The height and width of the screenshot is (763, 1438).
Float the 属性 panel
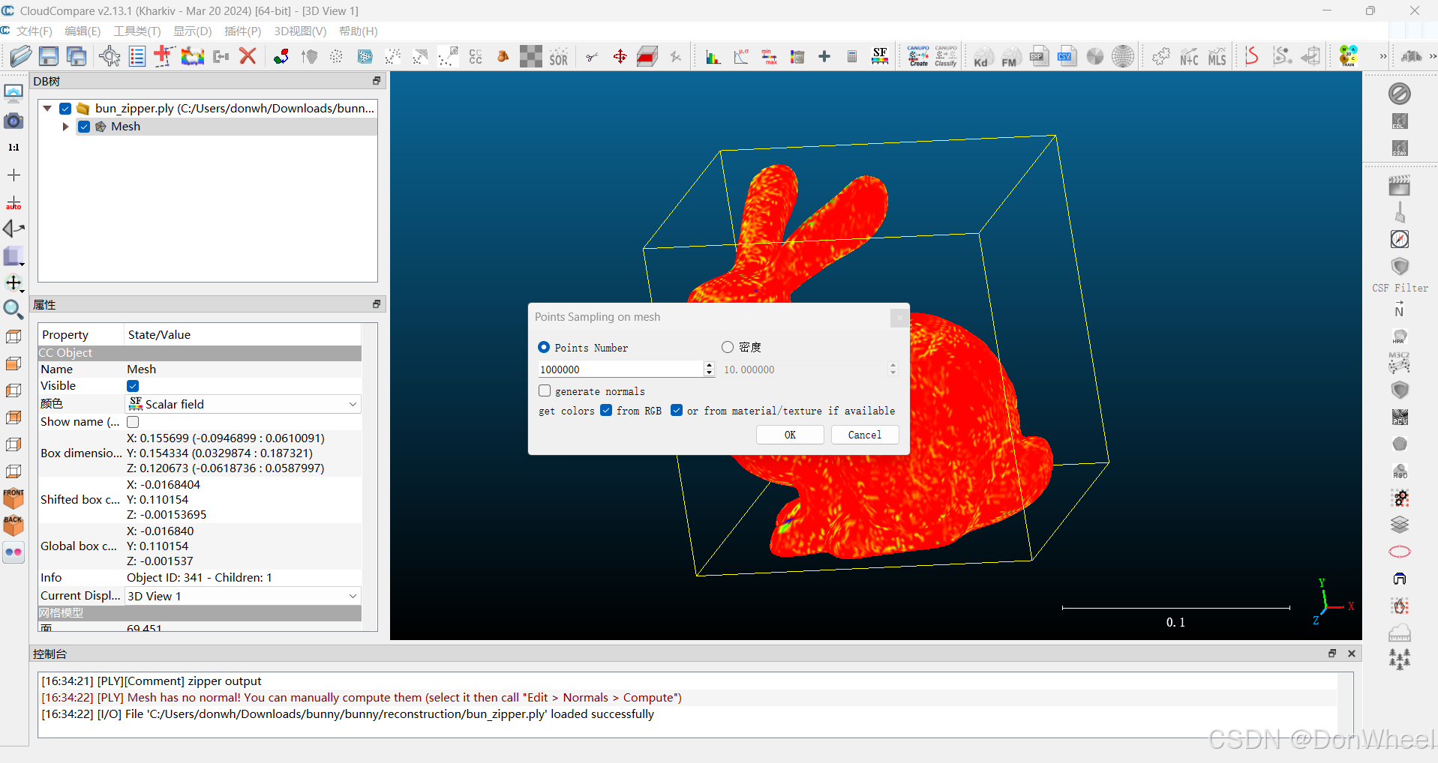pos(377,304)
